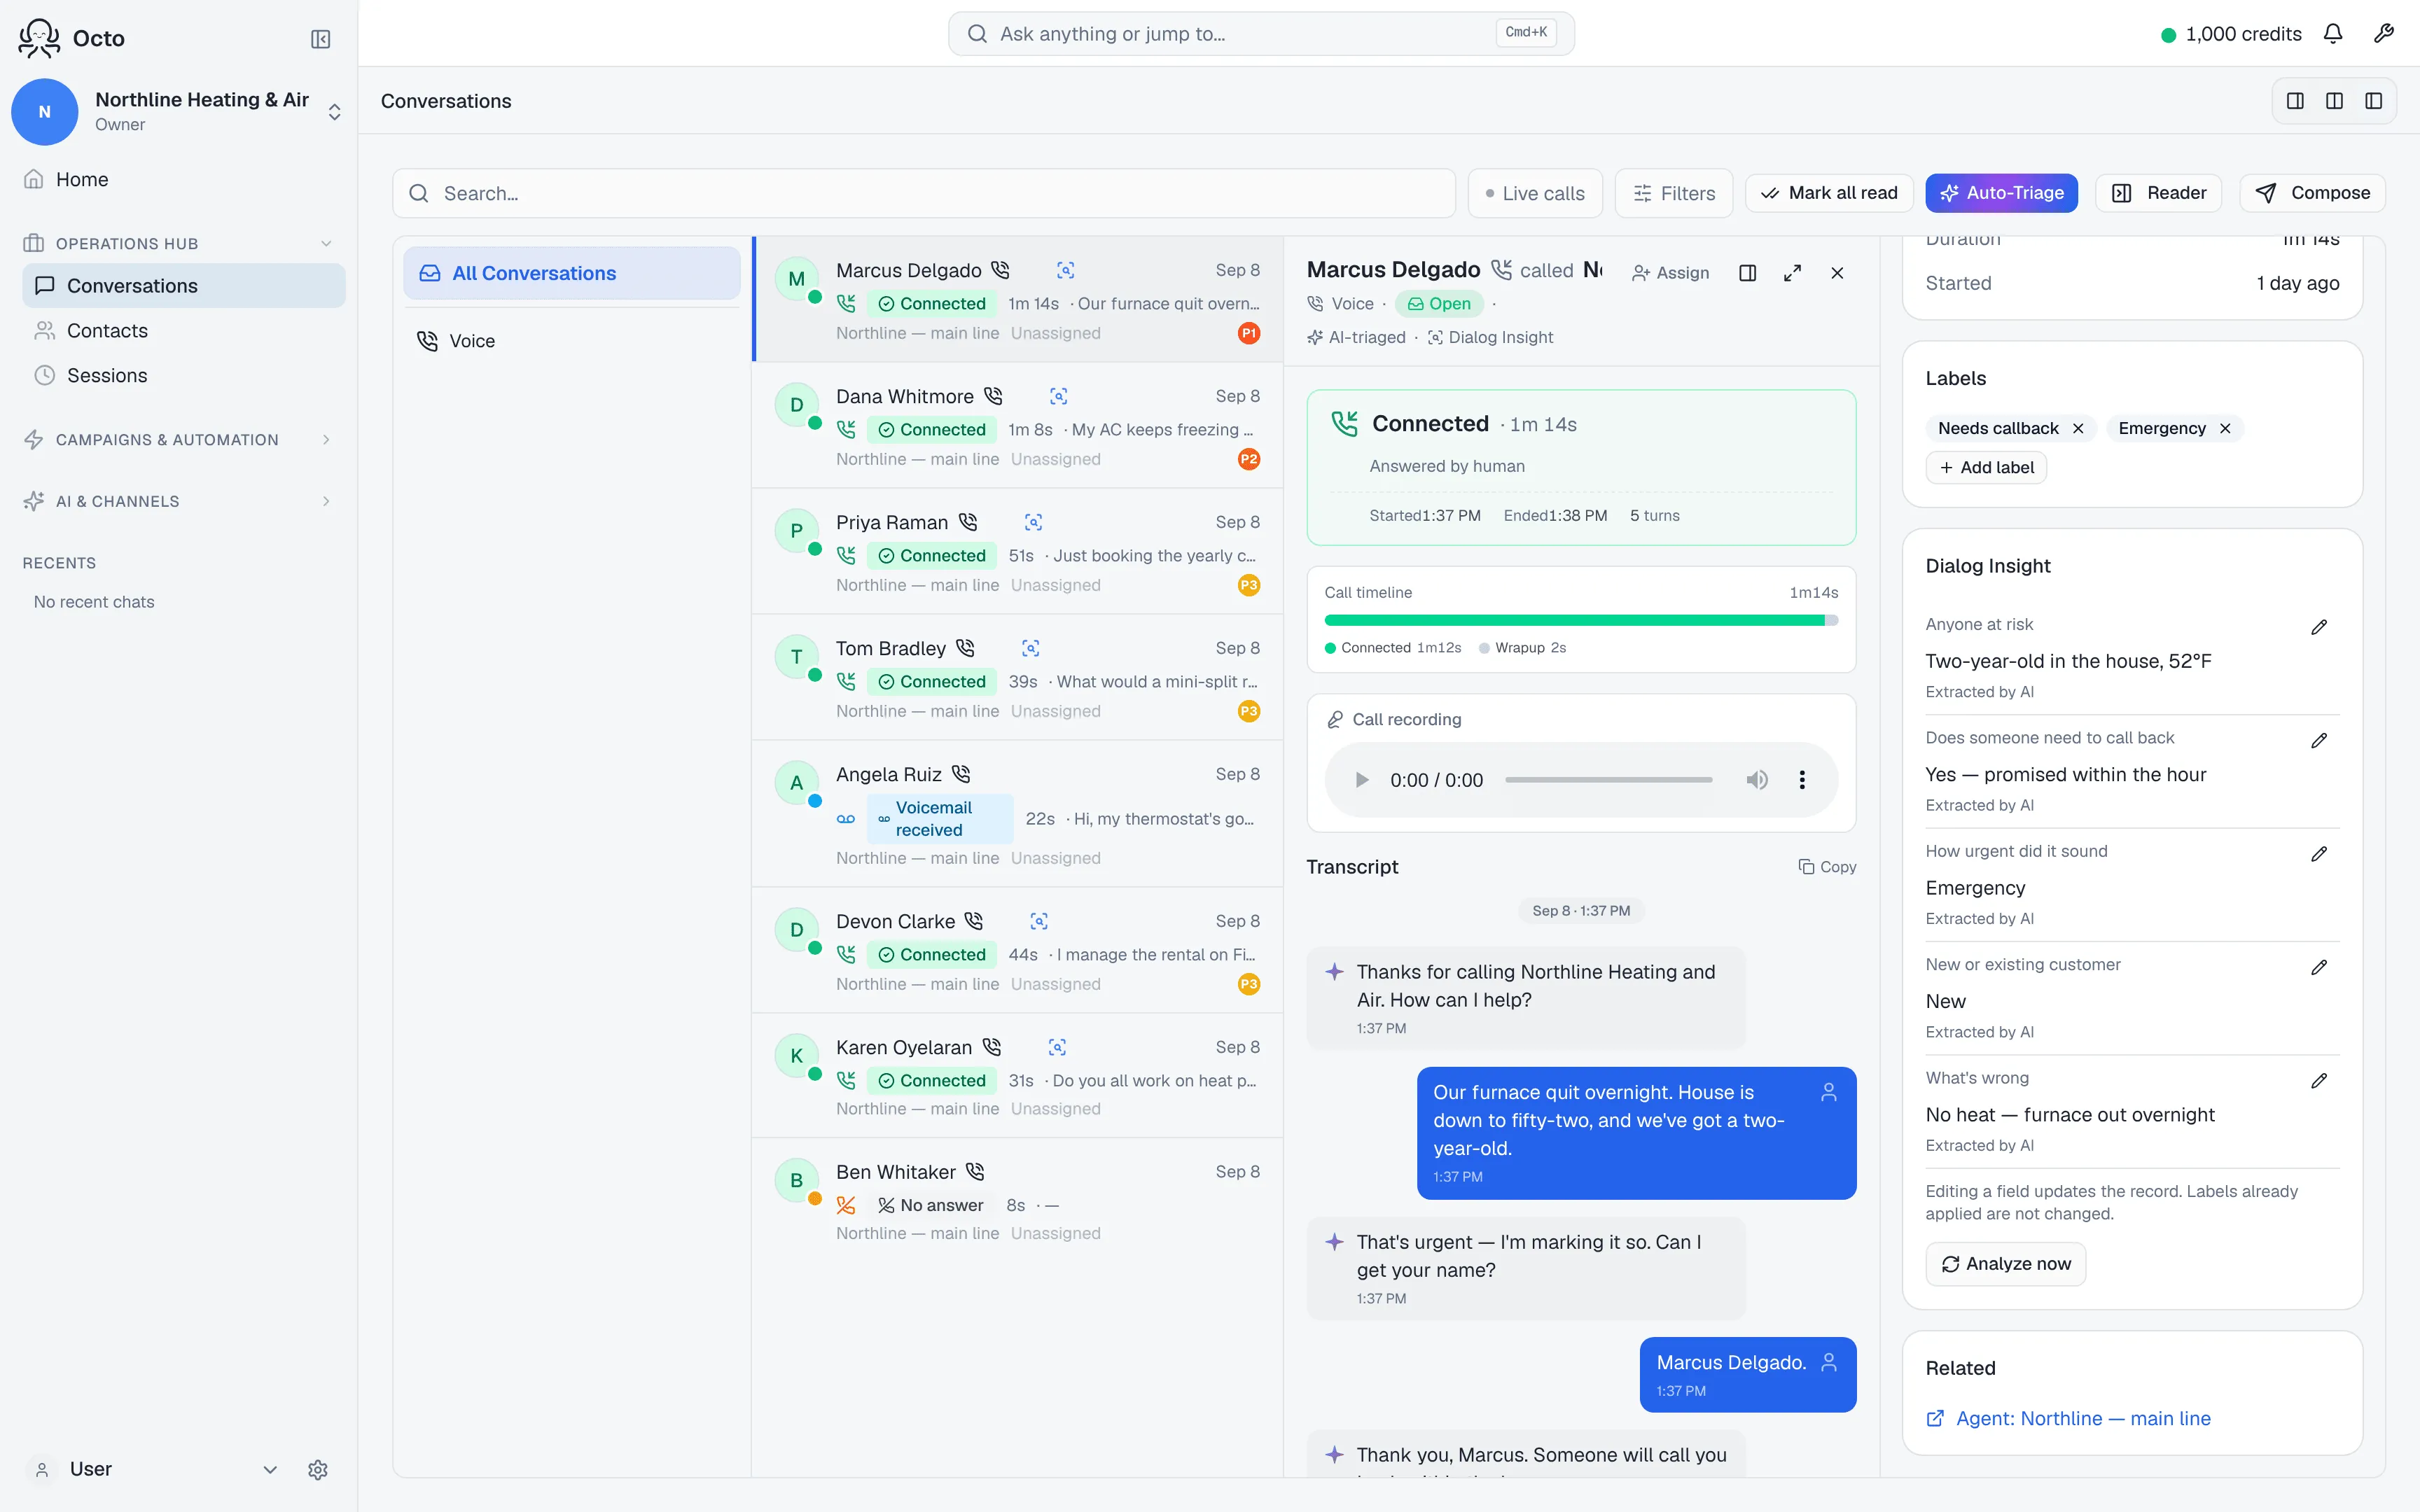The image size is (2420, 1512).
Task: Open the Assign dropdown
Action: tap(1671, 273)
